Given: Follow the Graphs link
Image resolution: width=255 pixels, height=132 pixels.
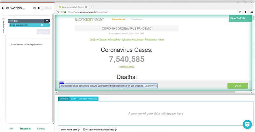Looking at the screenshot, I should pos(93,39).
